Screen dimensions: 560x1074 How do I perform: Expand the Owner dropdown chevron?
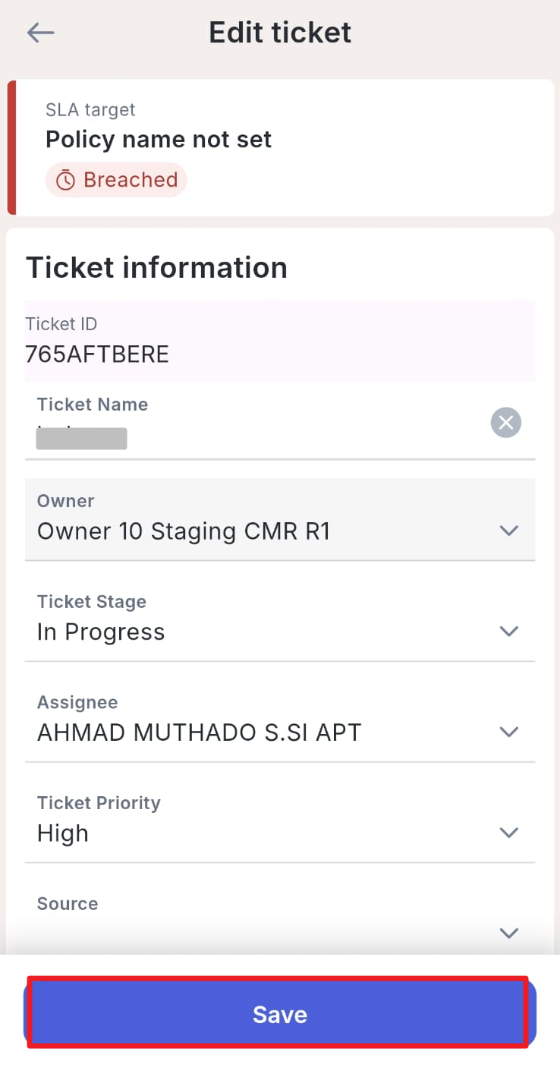pos(508,531)
